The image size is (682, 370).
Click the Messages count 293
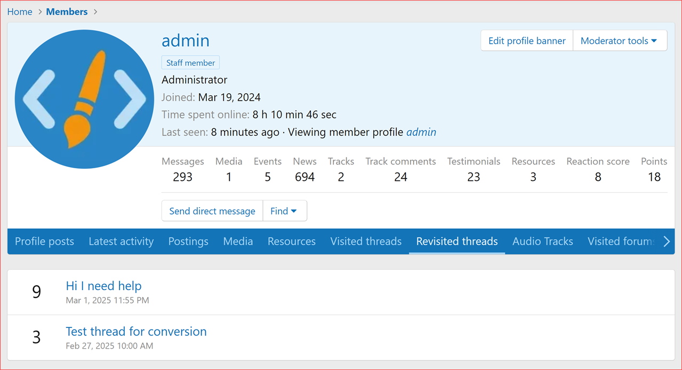tap(182, 177)
